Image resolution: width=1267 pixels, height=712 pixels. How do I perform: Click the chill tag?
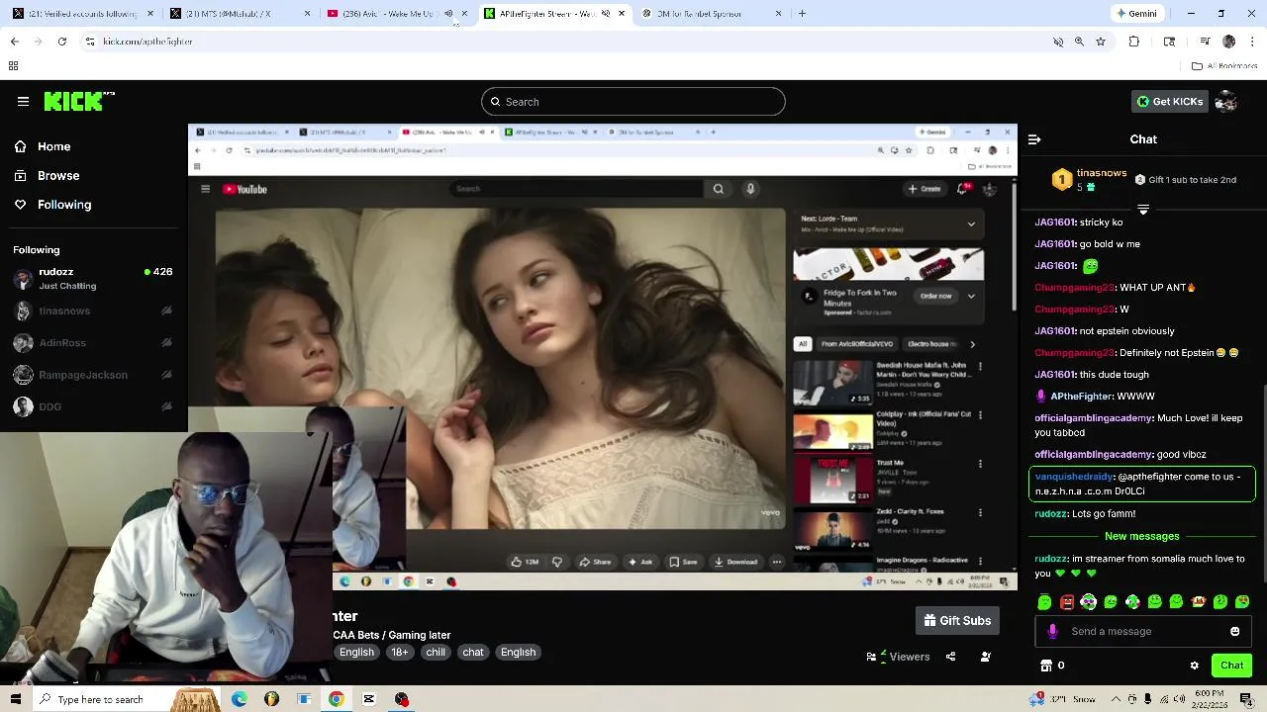tap(436, 652)
